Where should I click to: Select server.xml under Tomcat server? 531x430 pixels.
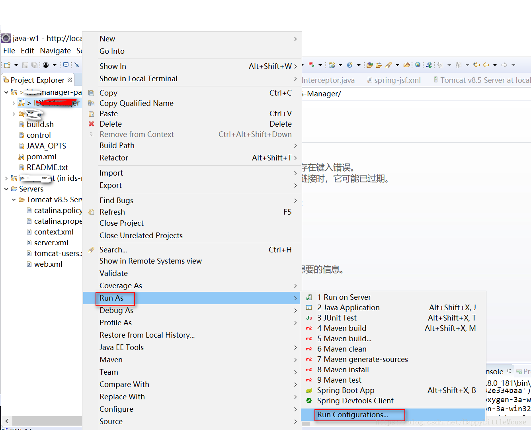51,242
